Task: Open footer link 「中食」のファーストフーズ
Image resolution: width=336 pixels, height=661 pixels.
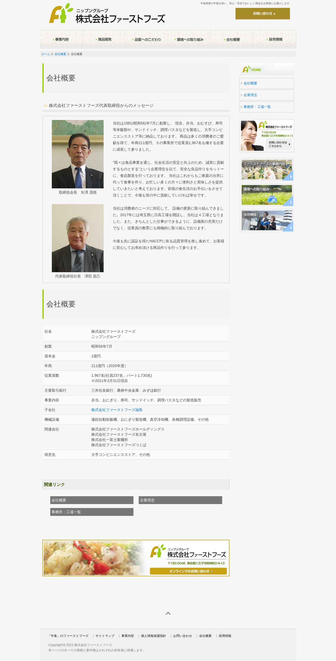Action: click(69, 636)
